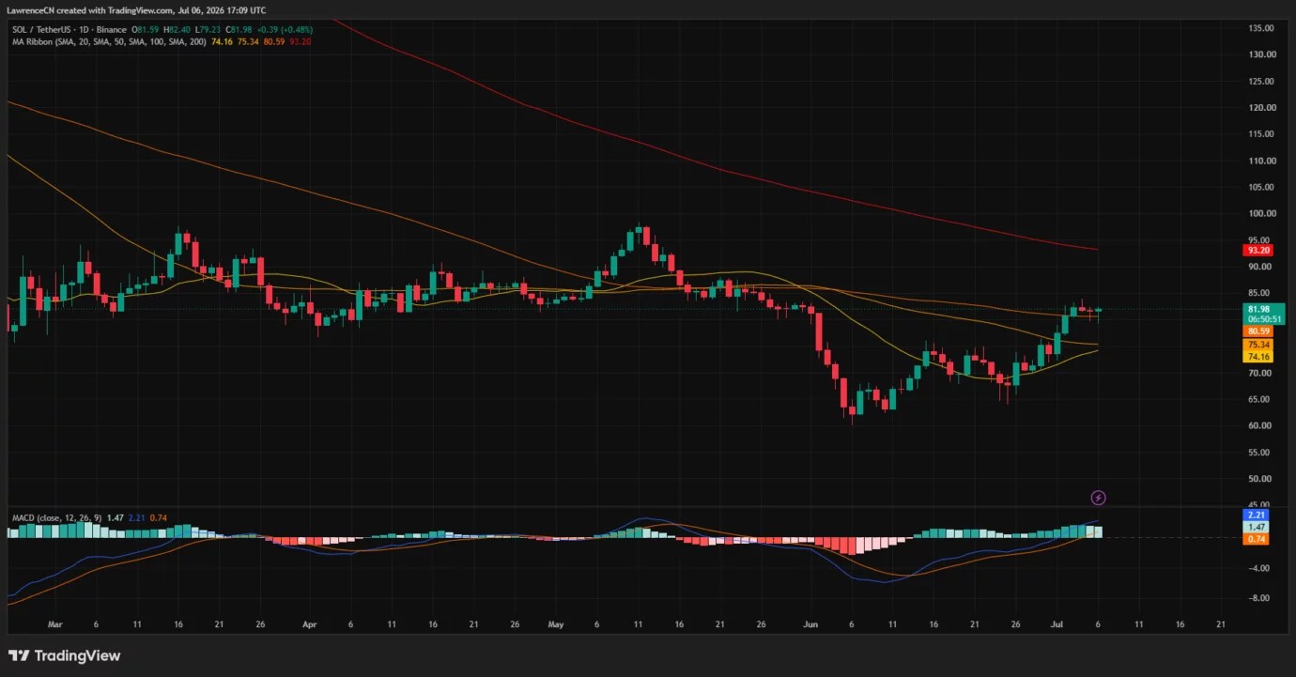Click the 100.00 price scale tick
This screenshot has height=677, width=1296.
tap(1261, 213)
